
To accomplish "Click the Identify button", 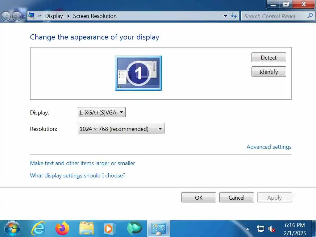I will pyautogui.click(x=269, y=72).
